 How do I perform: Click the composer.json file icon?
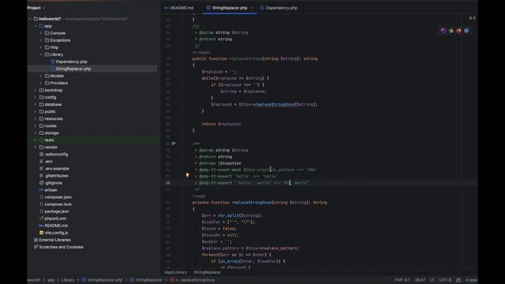[41, 197]
